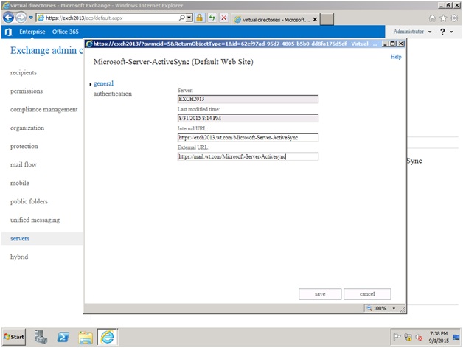Click the save button
The image size is (463, 348).
coord(320,294)
